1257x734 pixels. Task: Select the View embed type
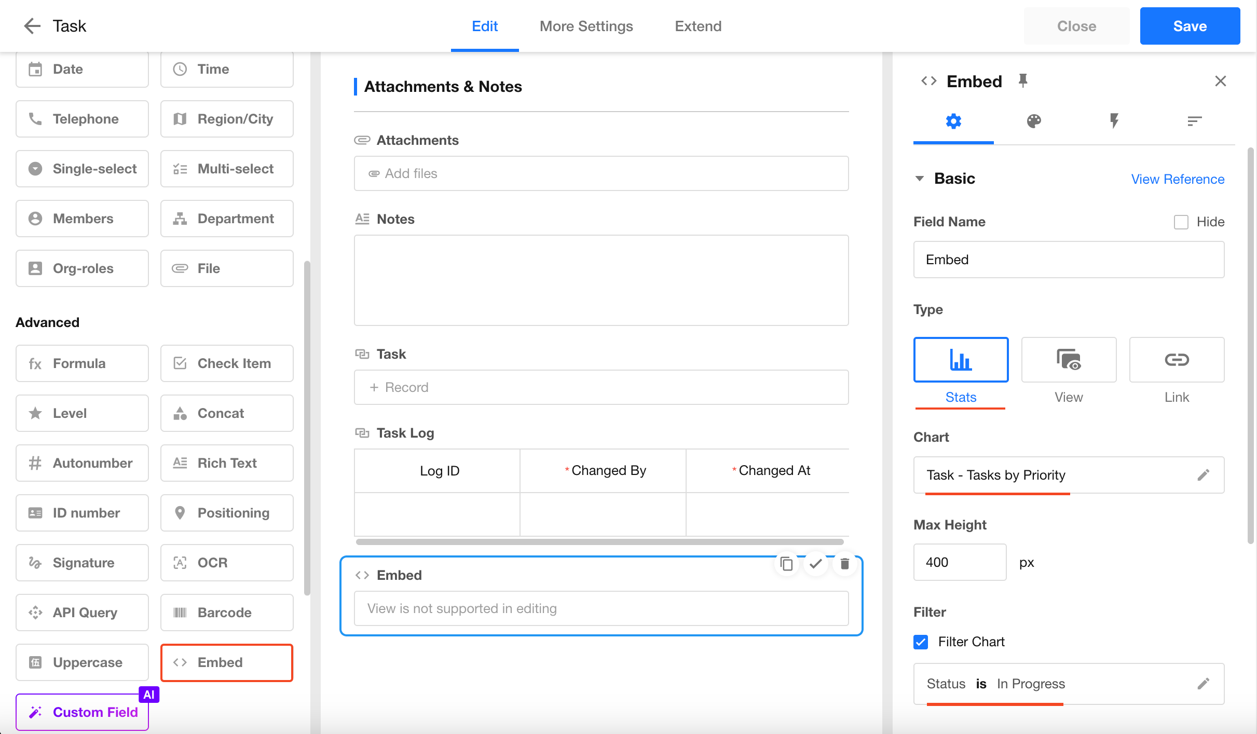pos(1069,360)
